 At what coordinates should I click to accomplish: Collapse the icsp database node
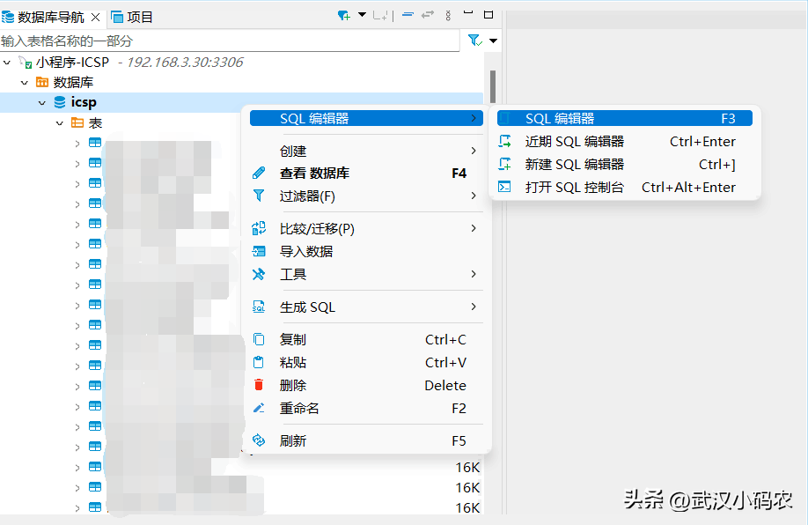pos(41,103)
